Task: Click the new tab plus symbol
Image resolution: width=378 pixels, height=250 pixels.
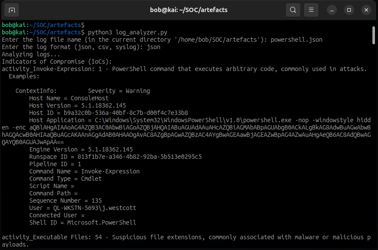Action: 11,9
